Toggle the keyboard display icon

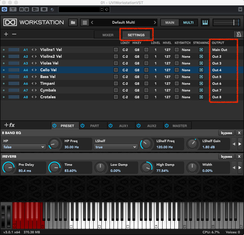pyautogui.click(x=205, y=23)
